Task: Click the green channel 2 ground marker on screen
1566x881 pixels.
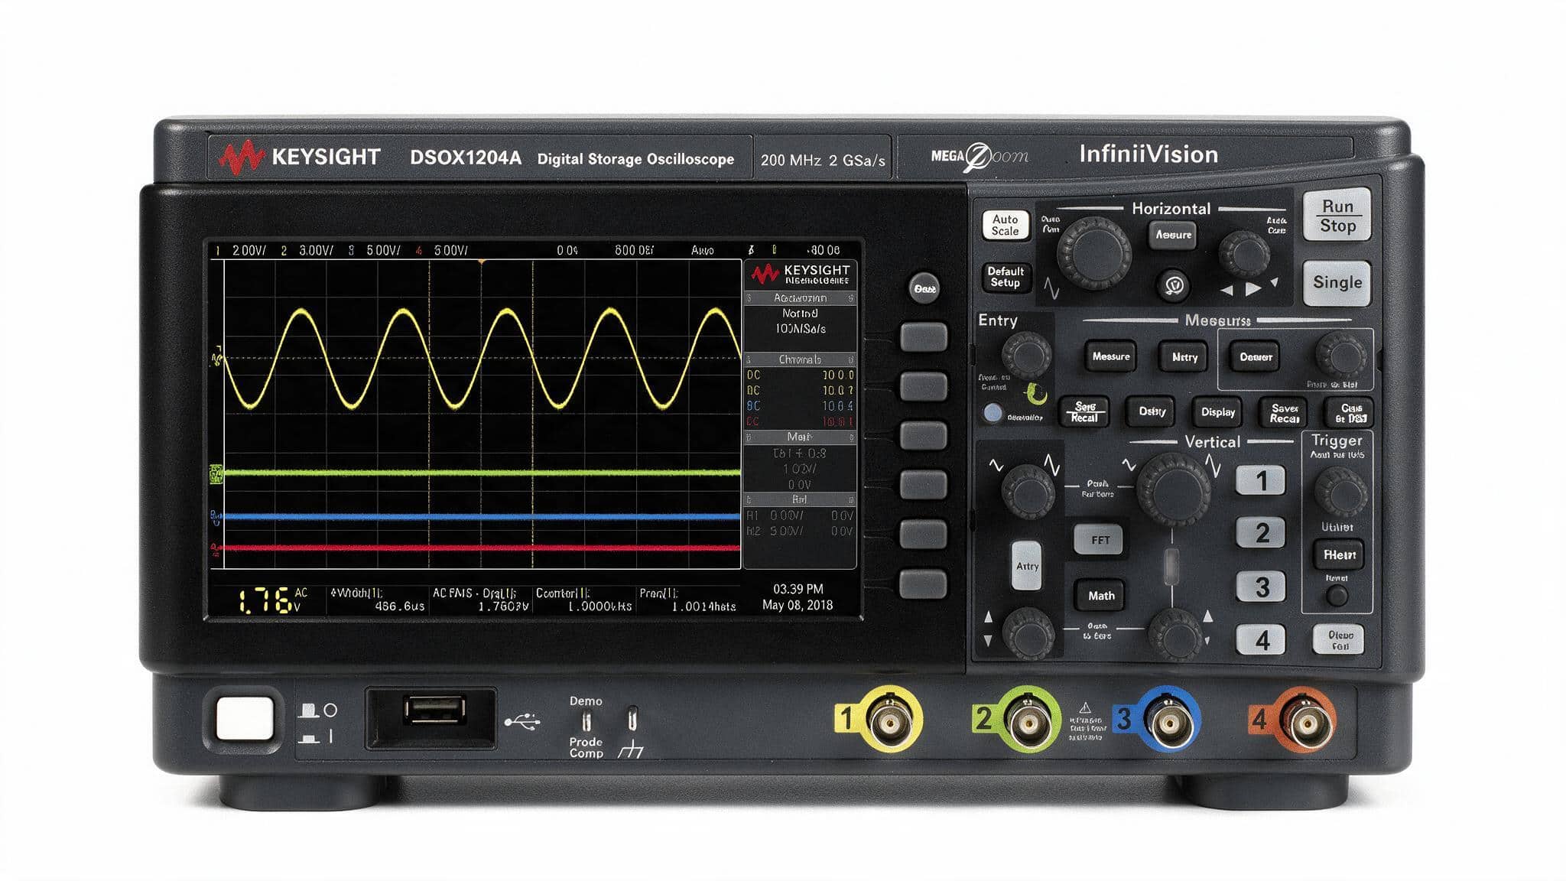Action: [216, 474]
